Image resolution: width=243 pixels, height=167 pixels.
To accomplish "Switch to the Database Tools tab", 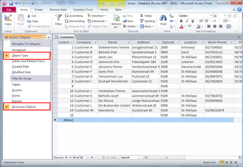I will click(x=83, y=10).
